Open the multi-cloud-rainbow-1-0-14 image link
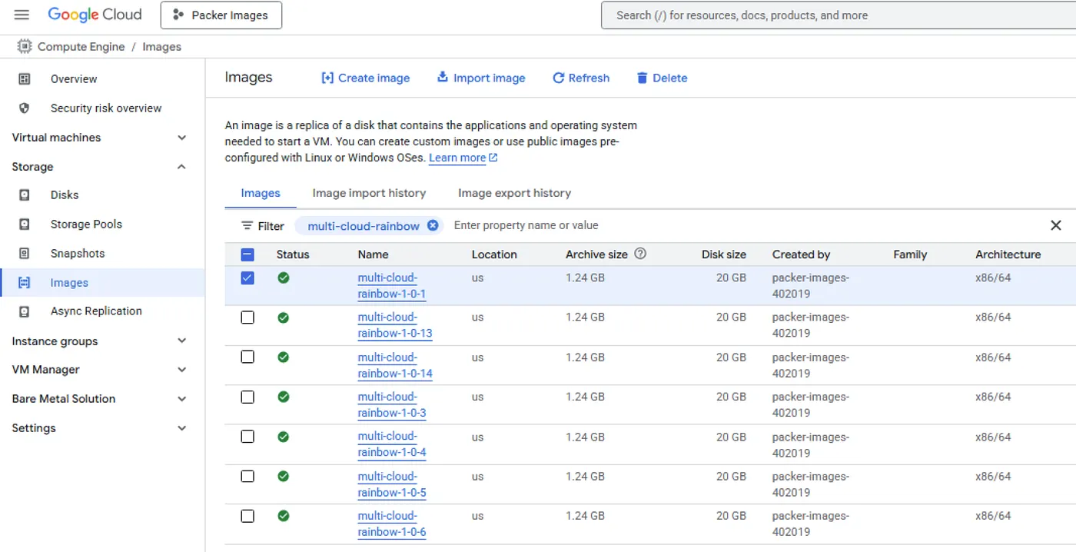Image resolution: width=1076 pixels, height=552 pixels. [395, 365]
